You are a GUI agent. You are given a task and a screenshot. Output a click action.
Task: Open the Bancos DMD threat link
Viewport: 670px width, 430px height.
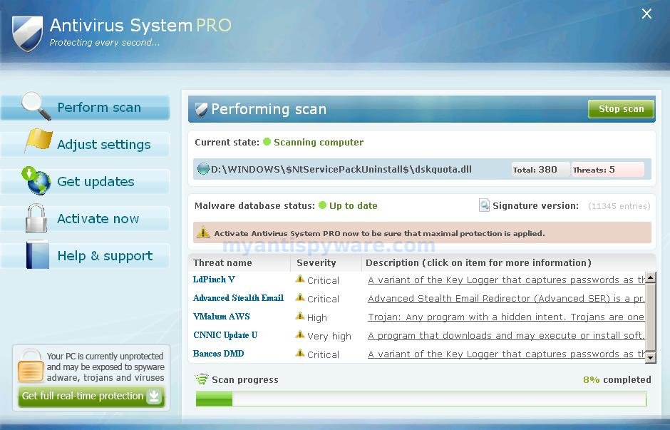click(x=218, y=354)
